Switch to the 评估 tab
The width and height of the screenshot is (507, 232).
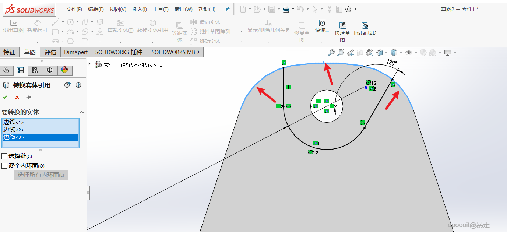click(50, 52)
